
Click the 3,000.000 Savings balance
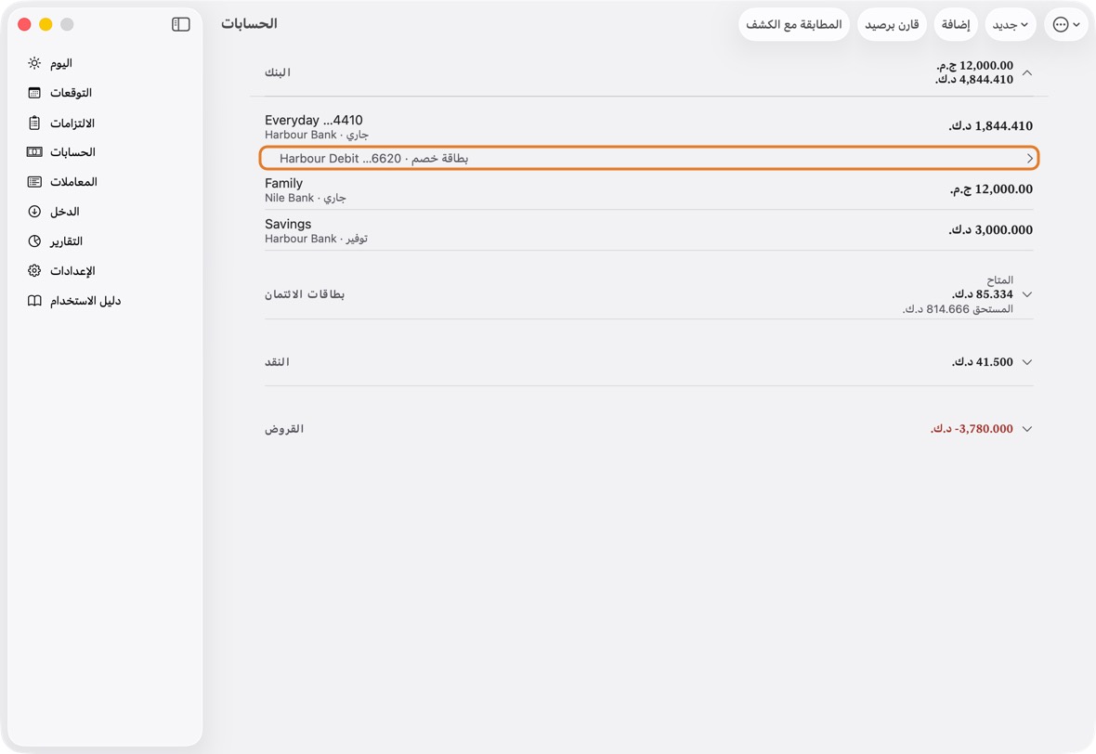click(x=990, y=230)
